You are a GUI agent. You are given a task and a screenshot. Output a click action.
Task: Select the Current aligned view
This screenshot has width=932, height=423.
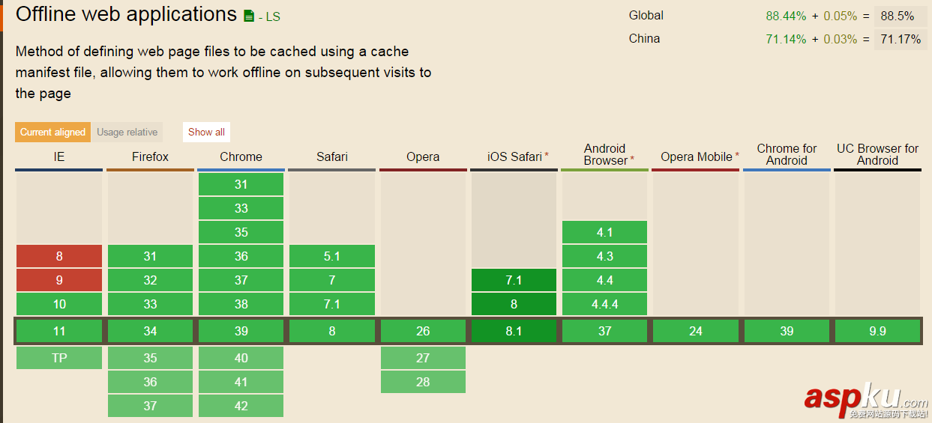(52, 133)
